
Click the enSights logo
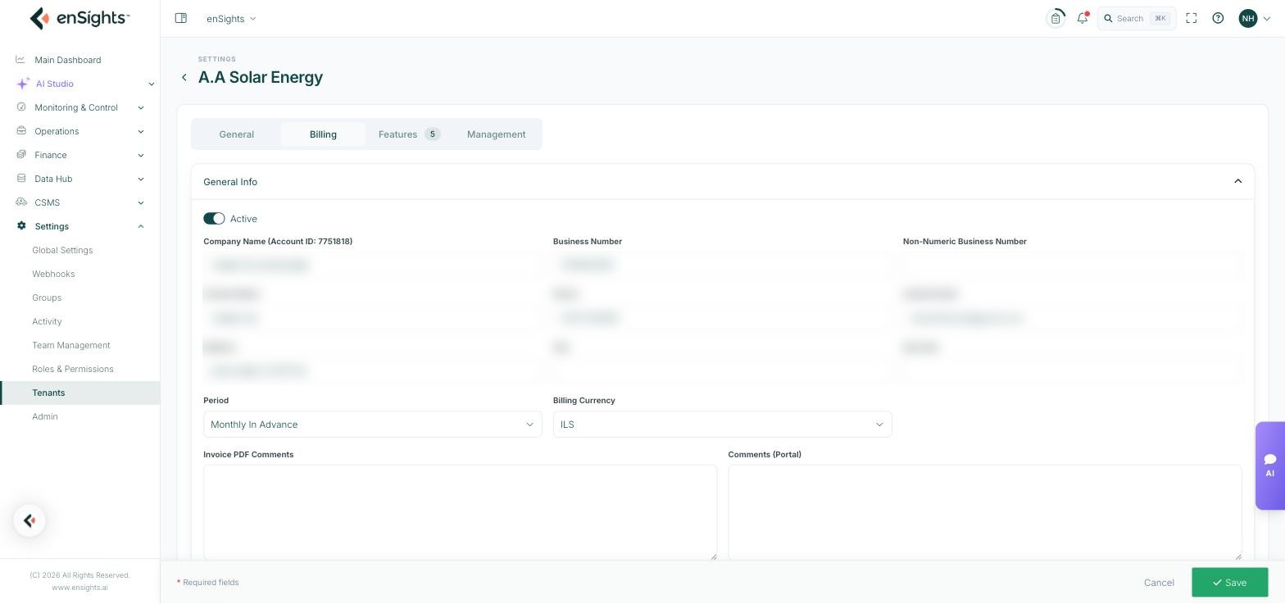click(x=79, y=18)
